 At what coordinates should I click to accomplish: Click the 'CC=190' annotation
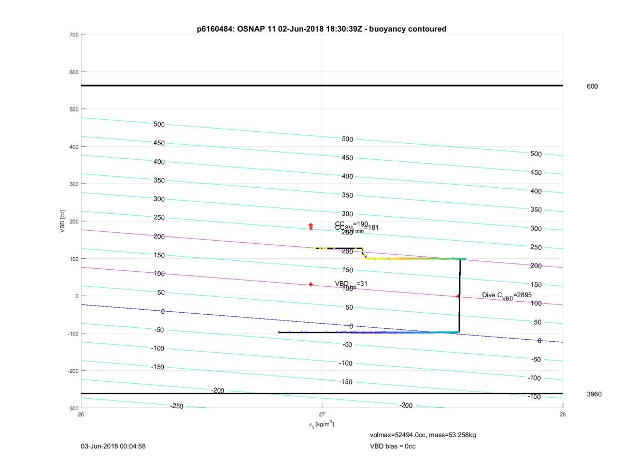click(351, 224)
